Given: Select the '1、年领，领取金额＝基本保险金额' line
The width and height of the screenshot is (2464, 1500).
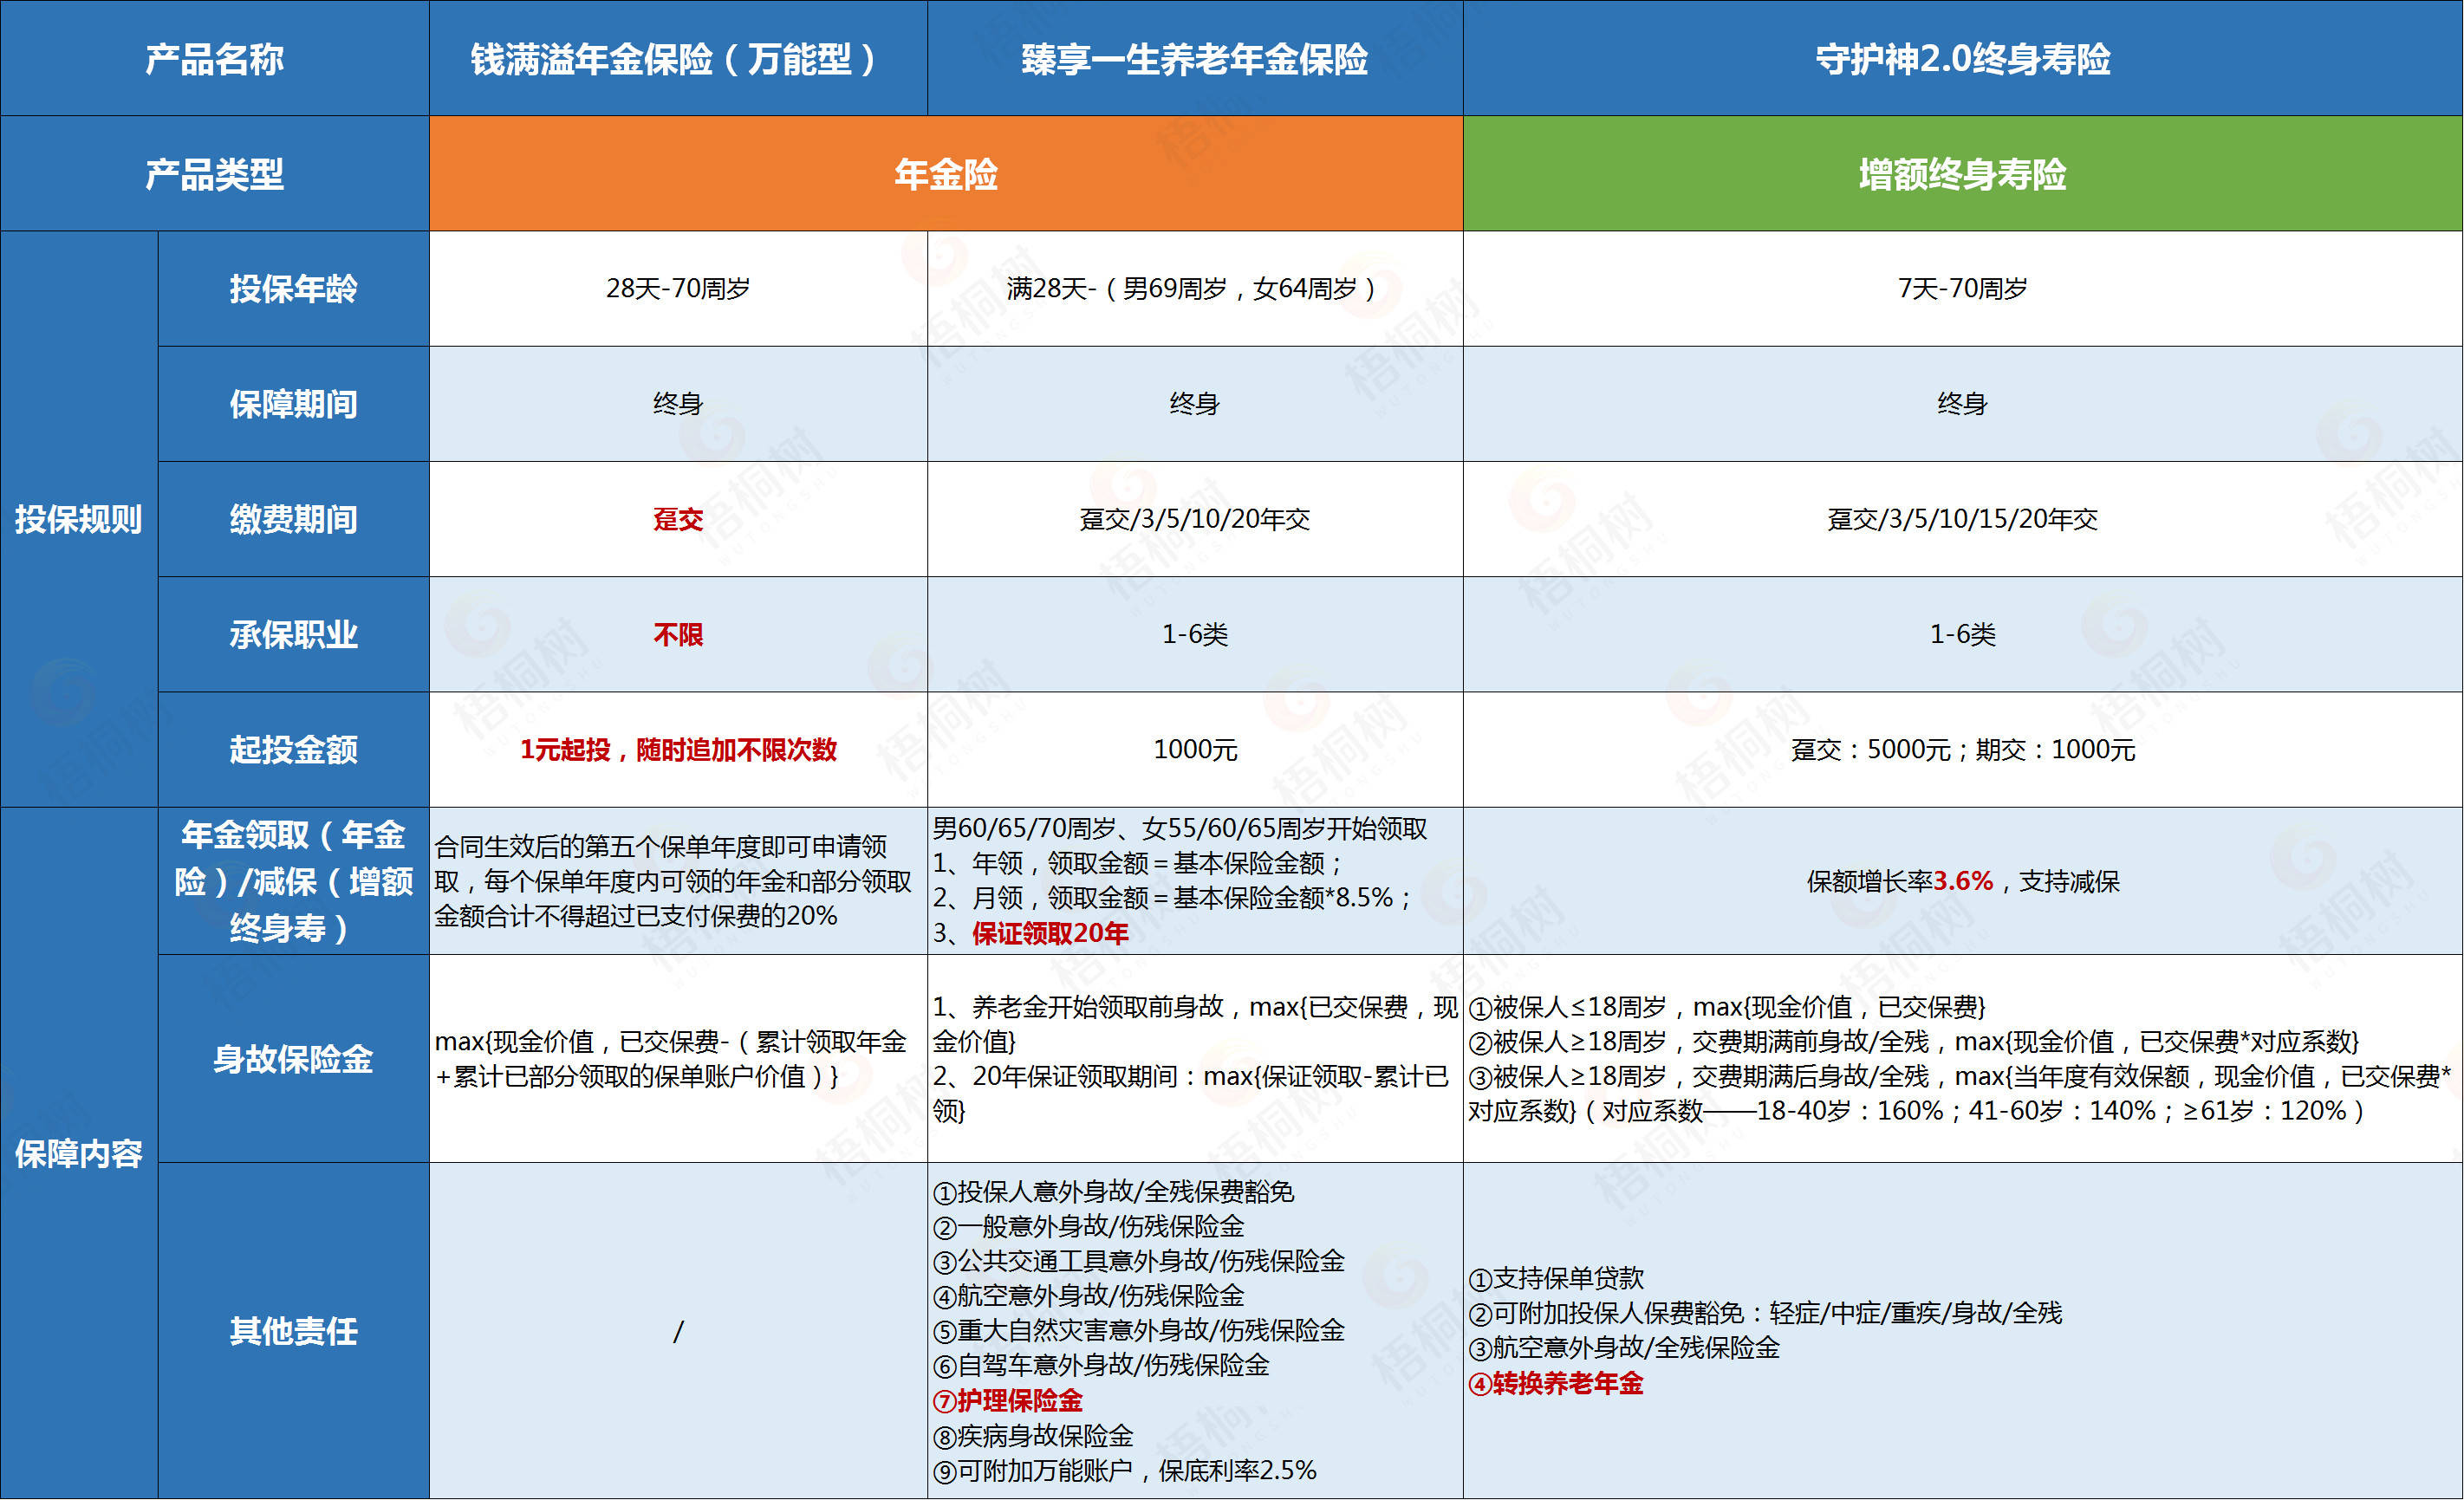Looking at the screenshot, I should coord(1138,863).
